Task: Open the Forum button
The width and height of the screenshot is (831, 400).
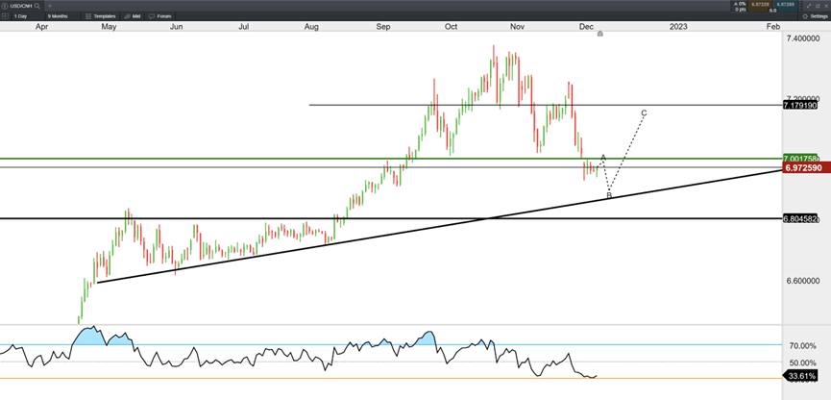Action: pos(160,16)
